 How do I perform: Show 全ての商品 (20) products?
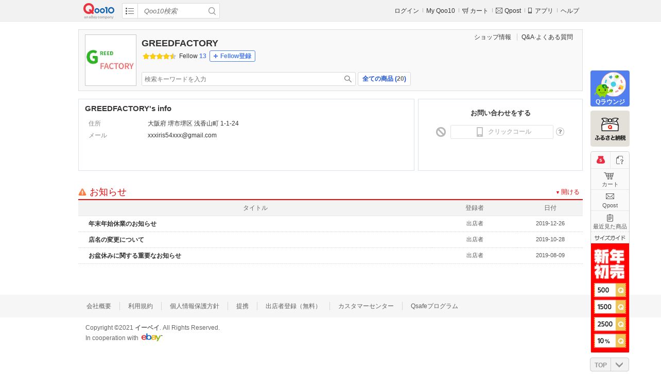[384, 79]
